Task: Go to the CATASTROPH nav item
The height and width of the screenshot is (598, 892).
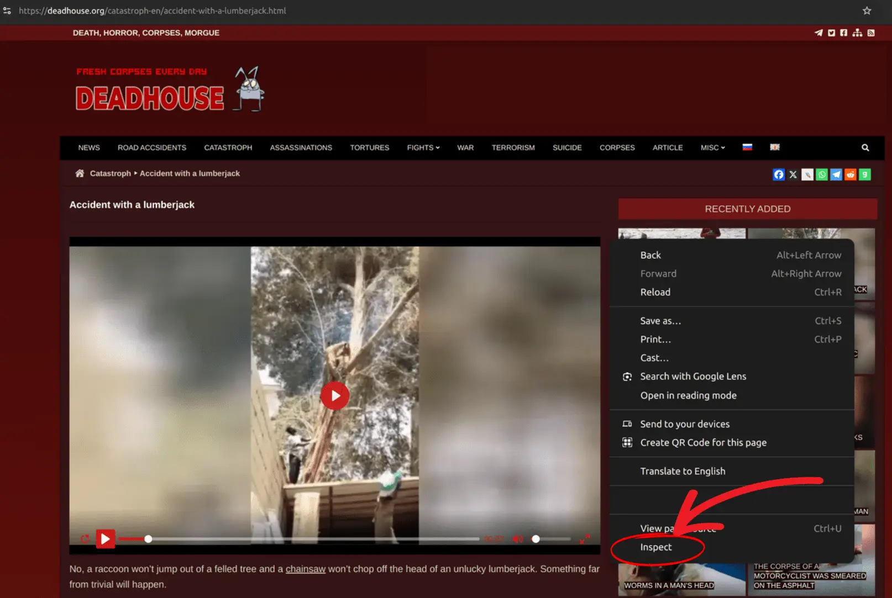Action: click(x=228, y=148)
